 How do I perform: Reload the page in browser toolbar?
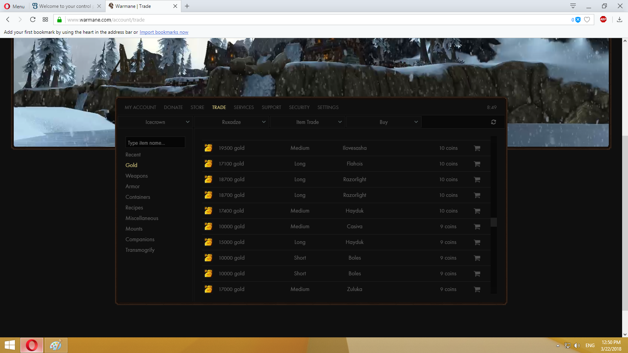33,20
